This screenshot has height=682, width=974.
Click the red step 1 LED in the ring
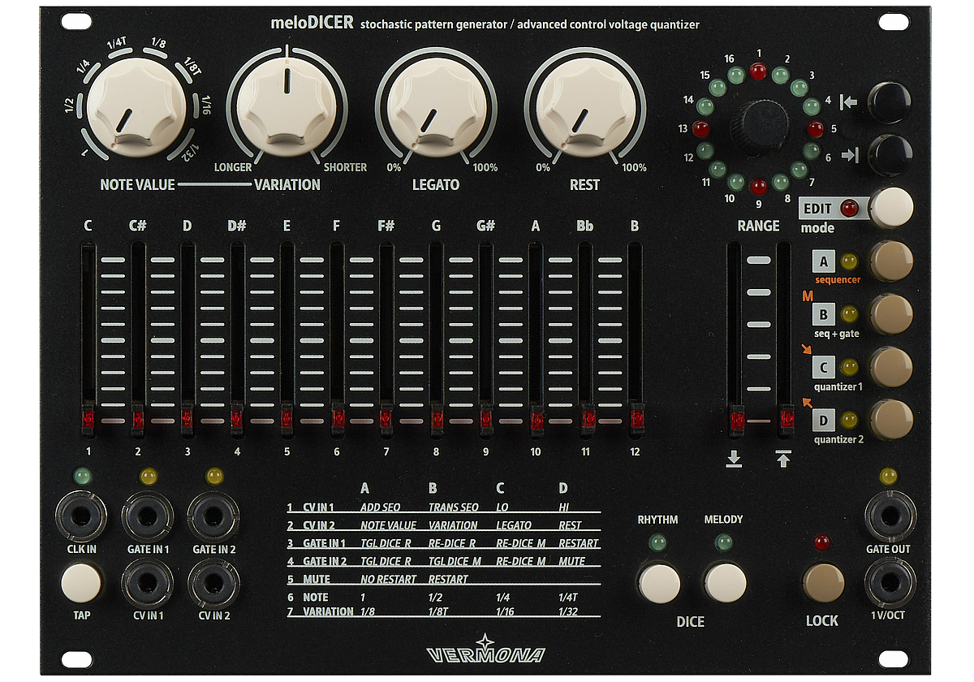pyautogui.click(x=759, y=72)
